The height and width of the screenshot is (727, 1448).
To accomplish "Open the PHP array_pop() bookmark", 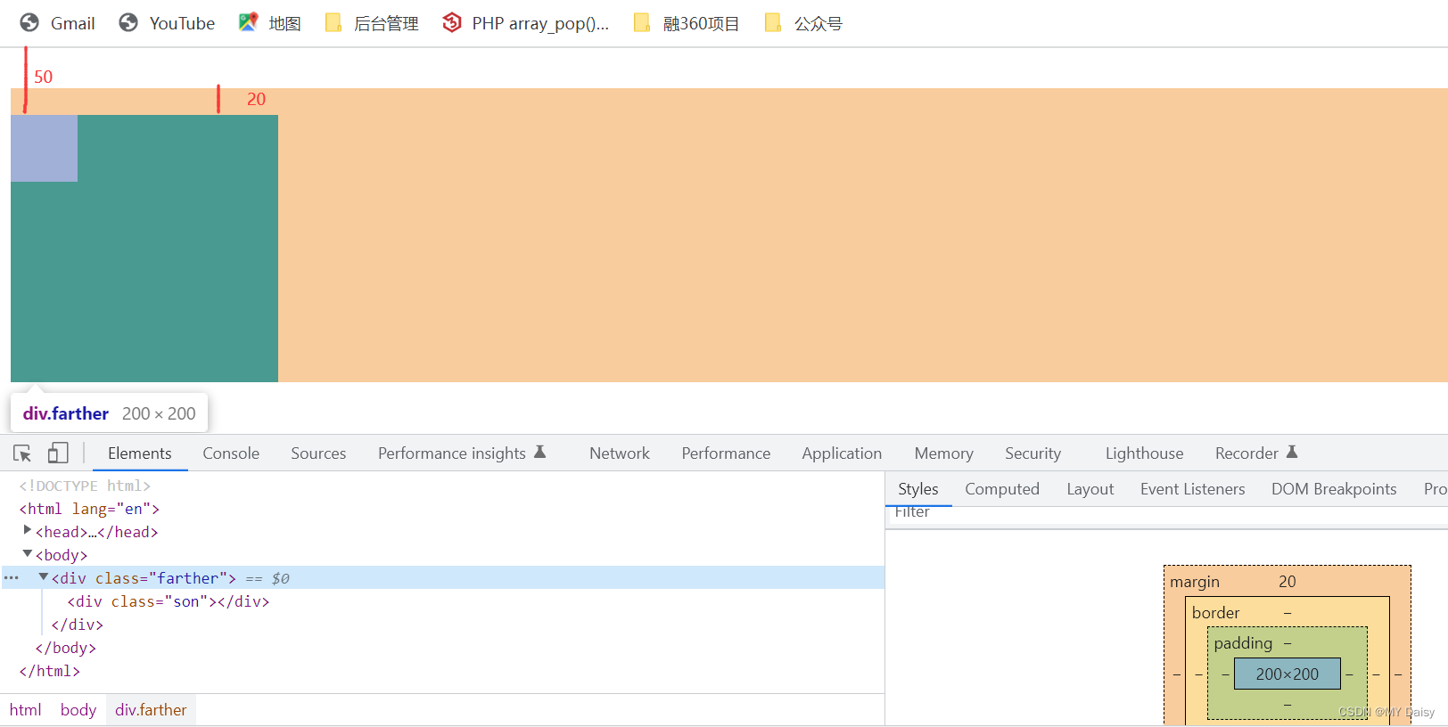I will coord(526,23).
